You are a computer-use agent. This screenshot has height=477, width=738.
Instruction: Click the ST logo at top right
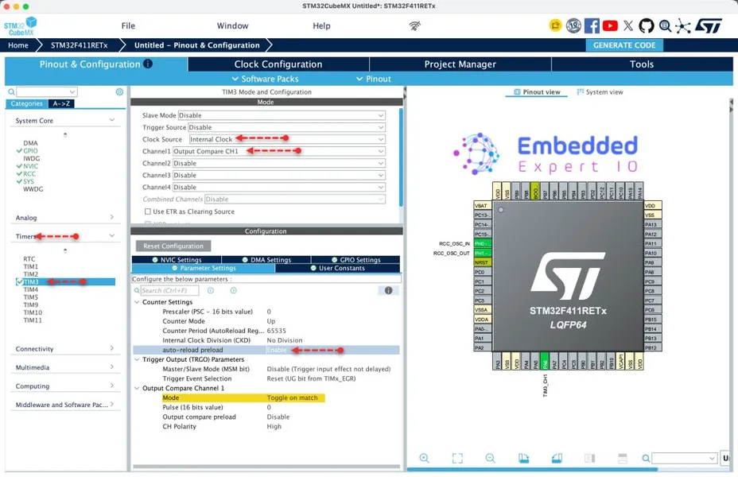point(709,25)
